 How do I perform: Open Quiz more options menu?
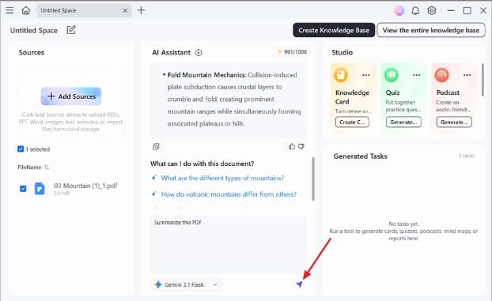416,75
